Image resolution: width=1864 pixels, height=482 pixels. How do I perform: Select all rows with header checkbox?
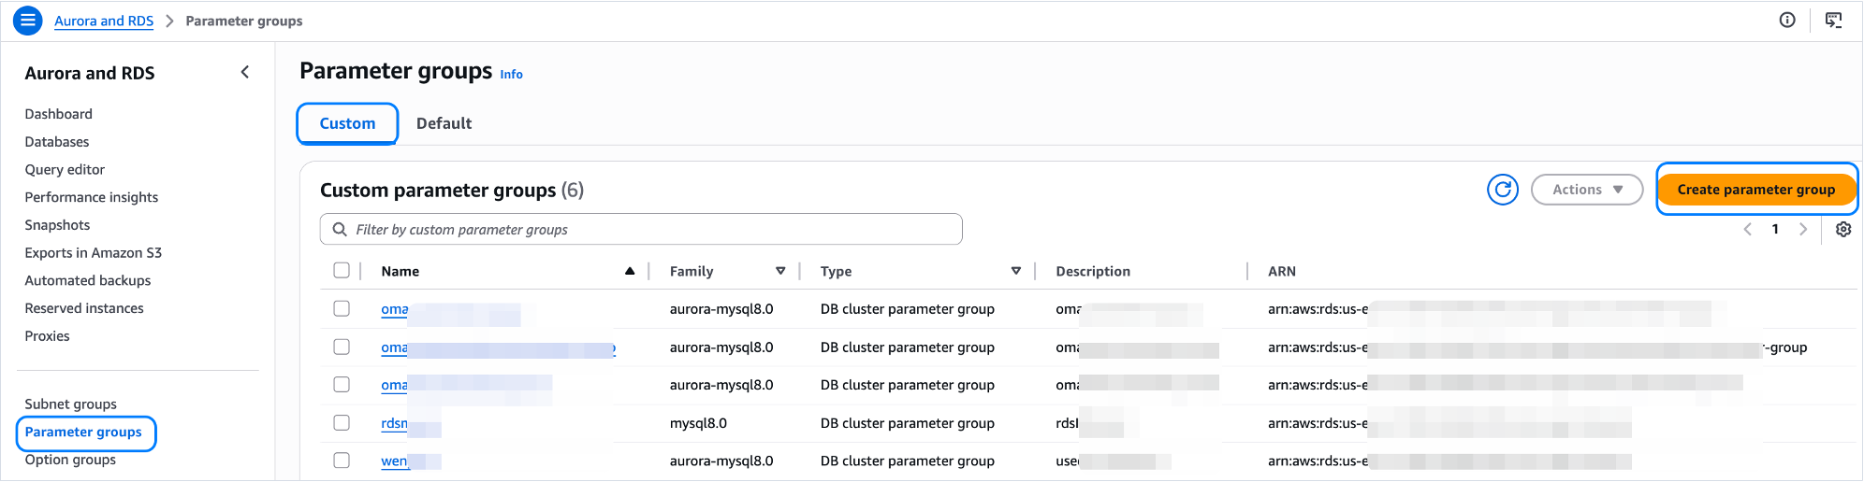pos(342,271)
